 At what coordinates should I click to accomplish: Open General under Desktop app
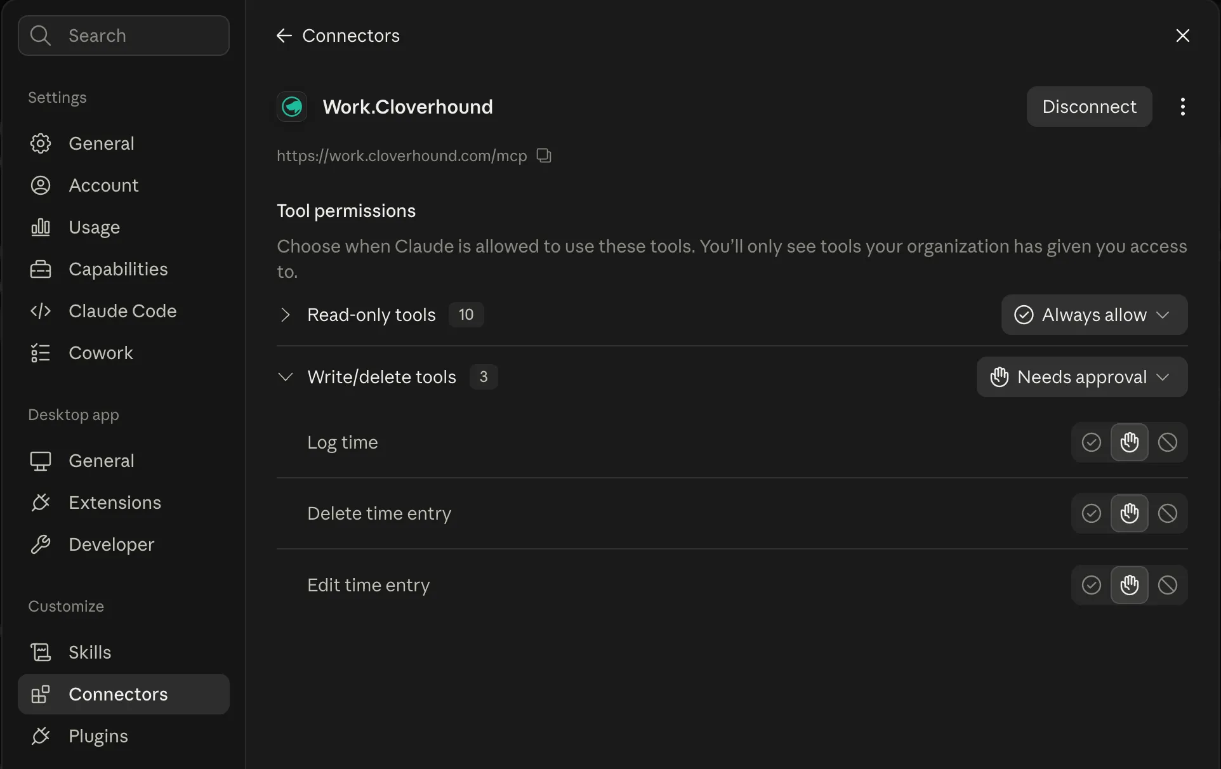[x=123, y=461]
